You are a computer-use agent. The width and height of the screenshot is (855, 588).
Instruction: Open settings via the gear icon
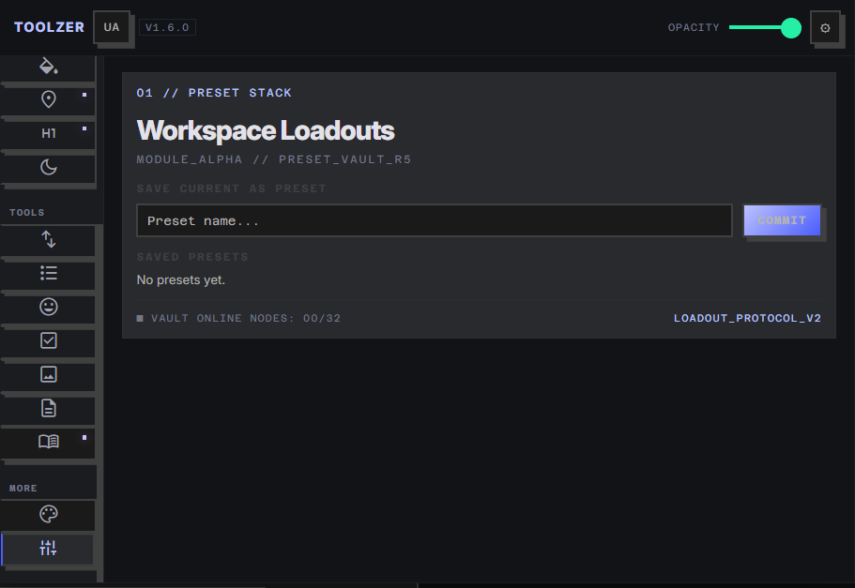tap(825, 28)
